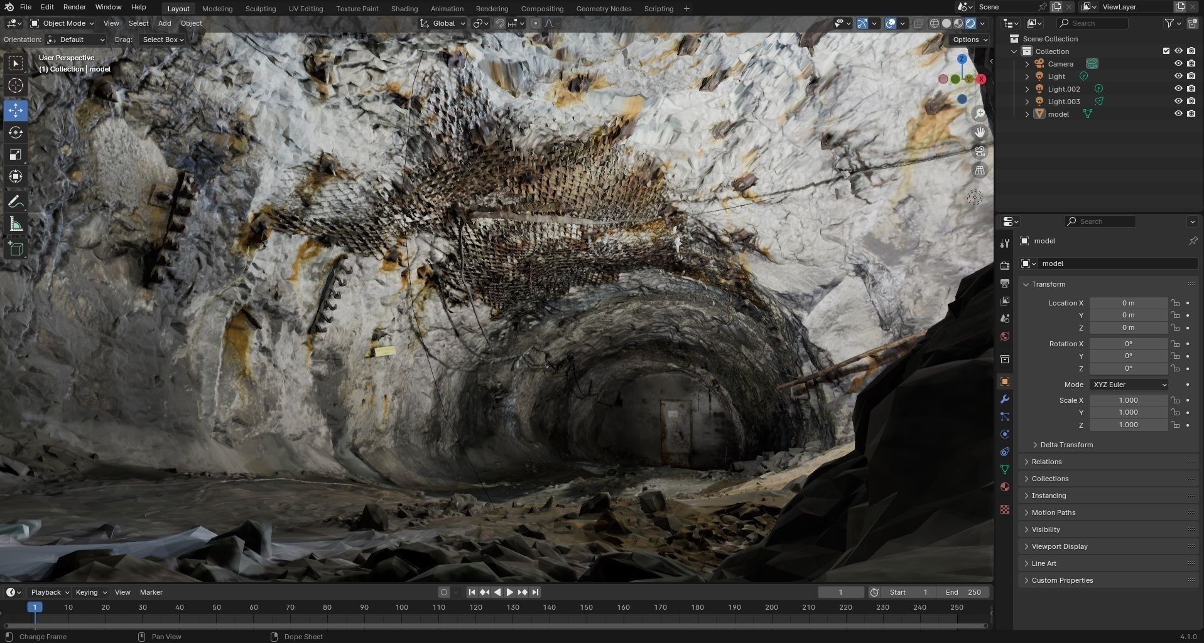
Task: Open the Physics properties tab
Action: coord(1005,434)
